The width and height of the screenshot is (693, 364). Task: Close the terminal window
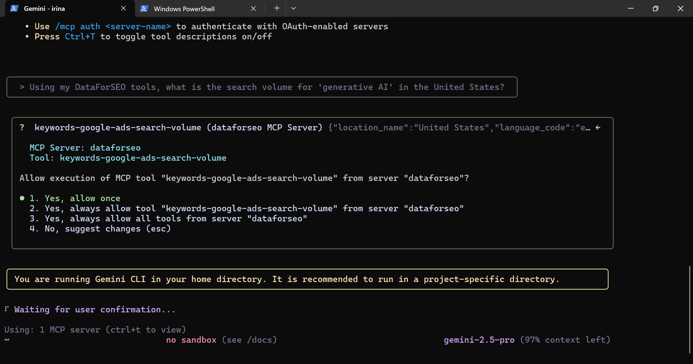point(680,8)
